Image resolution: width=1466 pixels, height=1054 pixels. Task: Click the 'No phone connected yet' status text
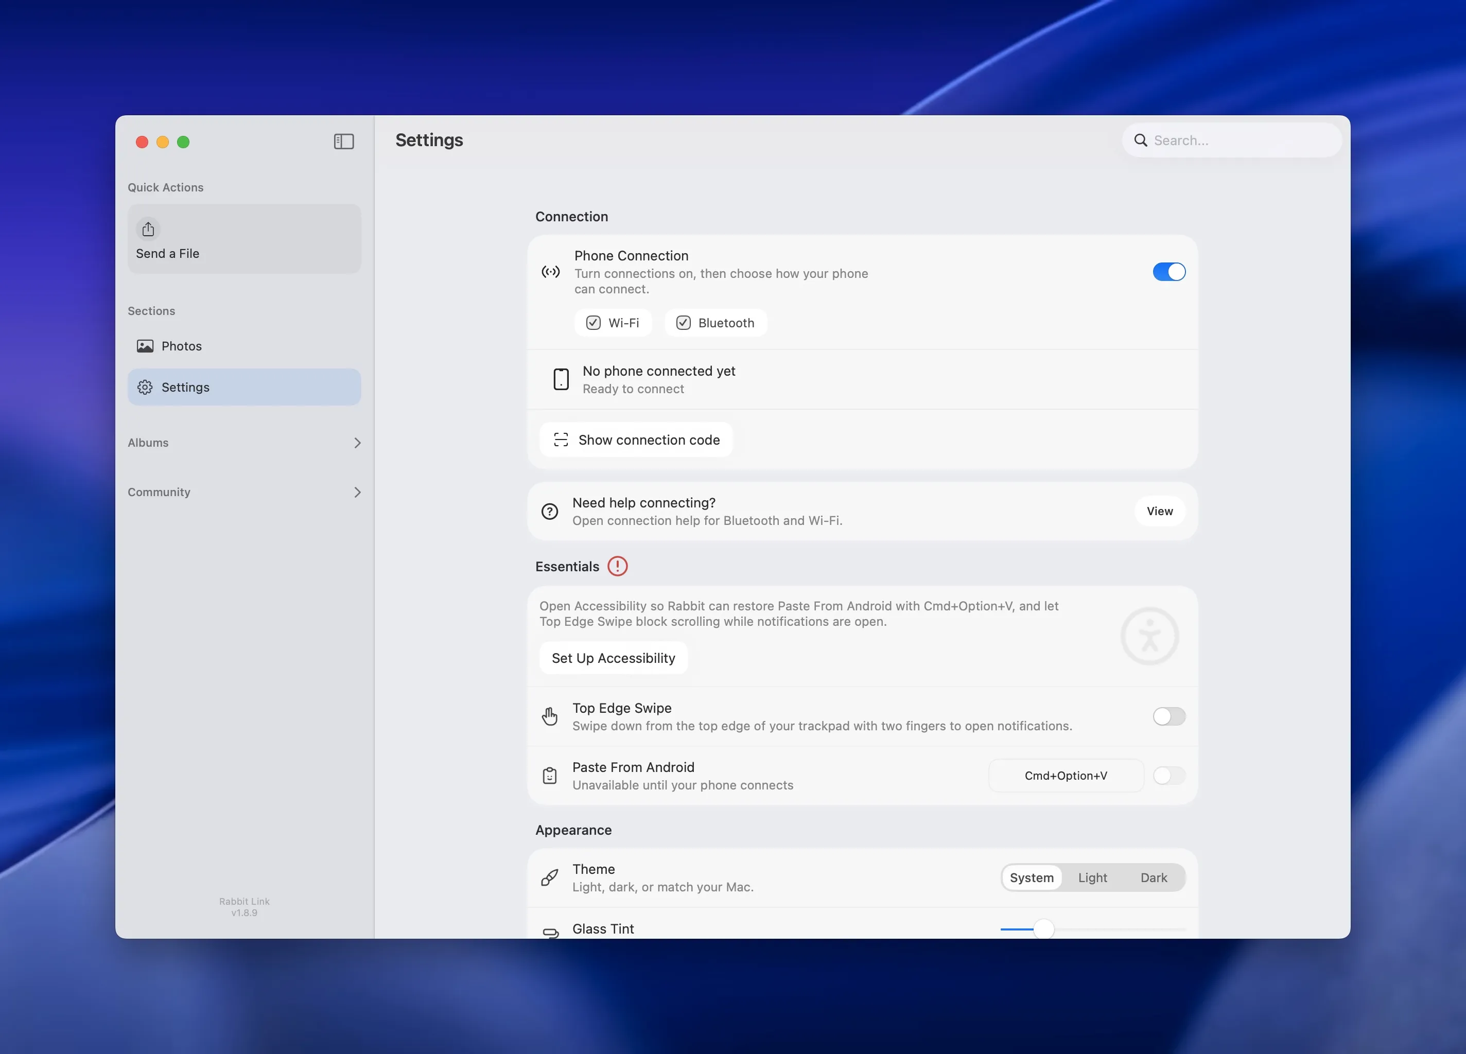pyautogui.click(x=659, y=371)
